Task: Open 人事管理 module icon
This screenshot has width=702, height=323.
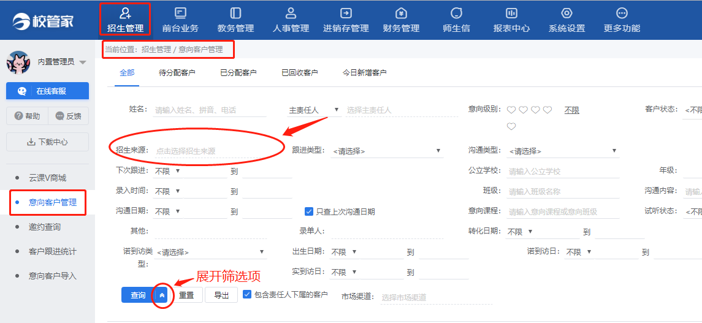Action: coord(291,12)
